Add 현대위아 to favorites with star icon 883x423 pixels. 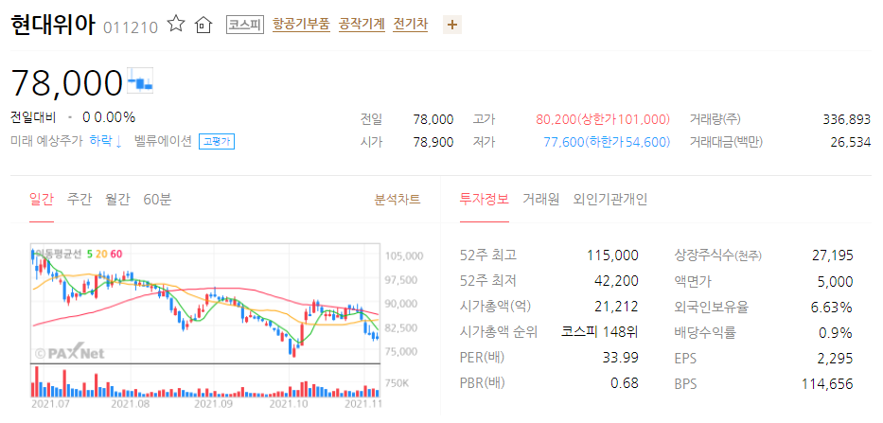pos(176,25)
